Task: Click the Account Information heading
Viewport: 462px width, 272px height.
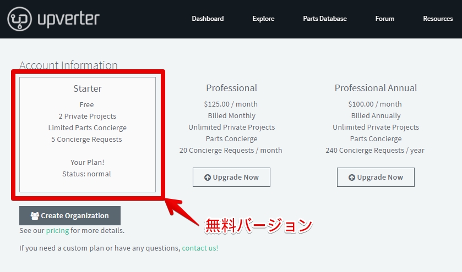Action: [68, 65]
